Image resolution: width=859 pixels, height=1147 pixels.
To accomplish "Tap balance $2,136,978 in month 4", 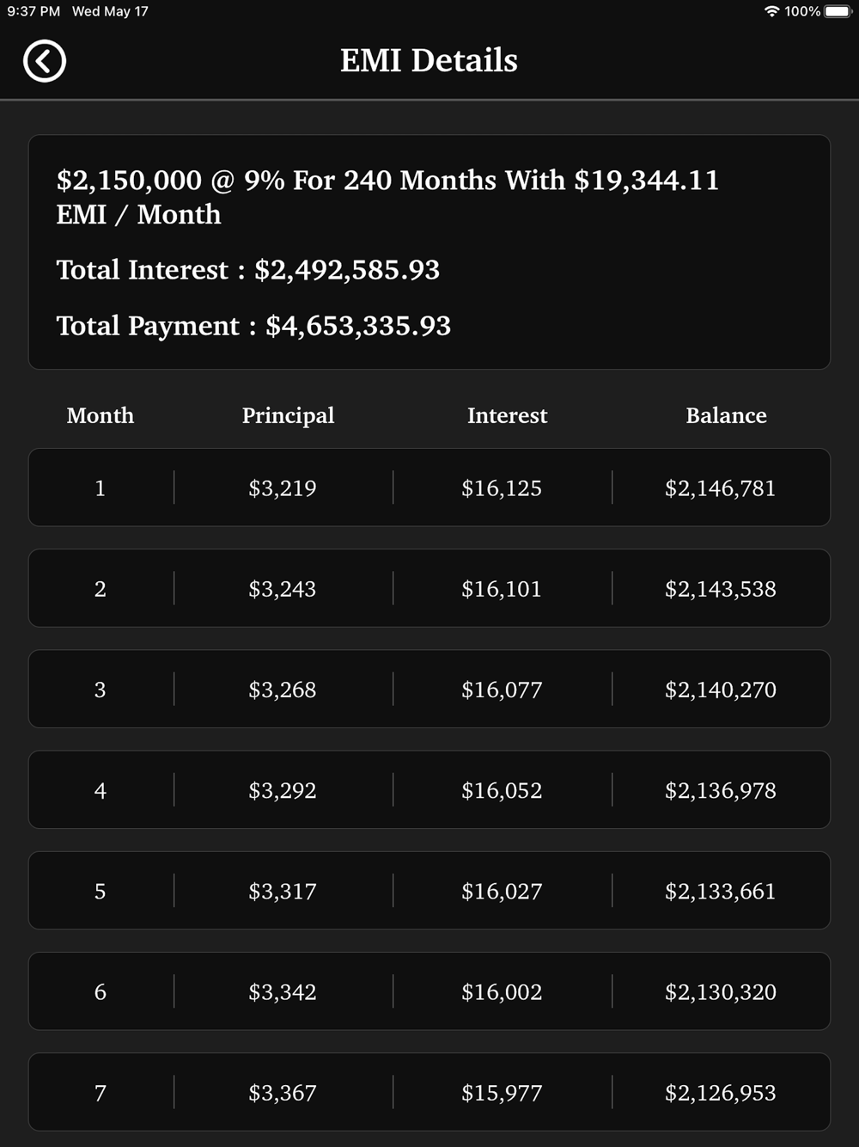I will [x=721, y=790].
